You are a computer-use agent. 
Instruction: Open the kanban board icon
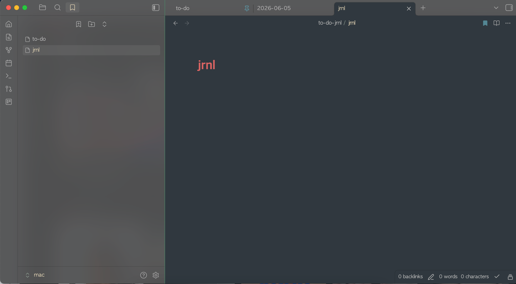(9, 102)
